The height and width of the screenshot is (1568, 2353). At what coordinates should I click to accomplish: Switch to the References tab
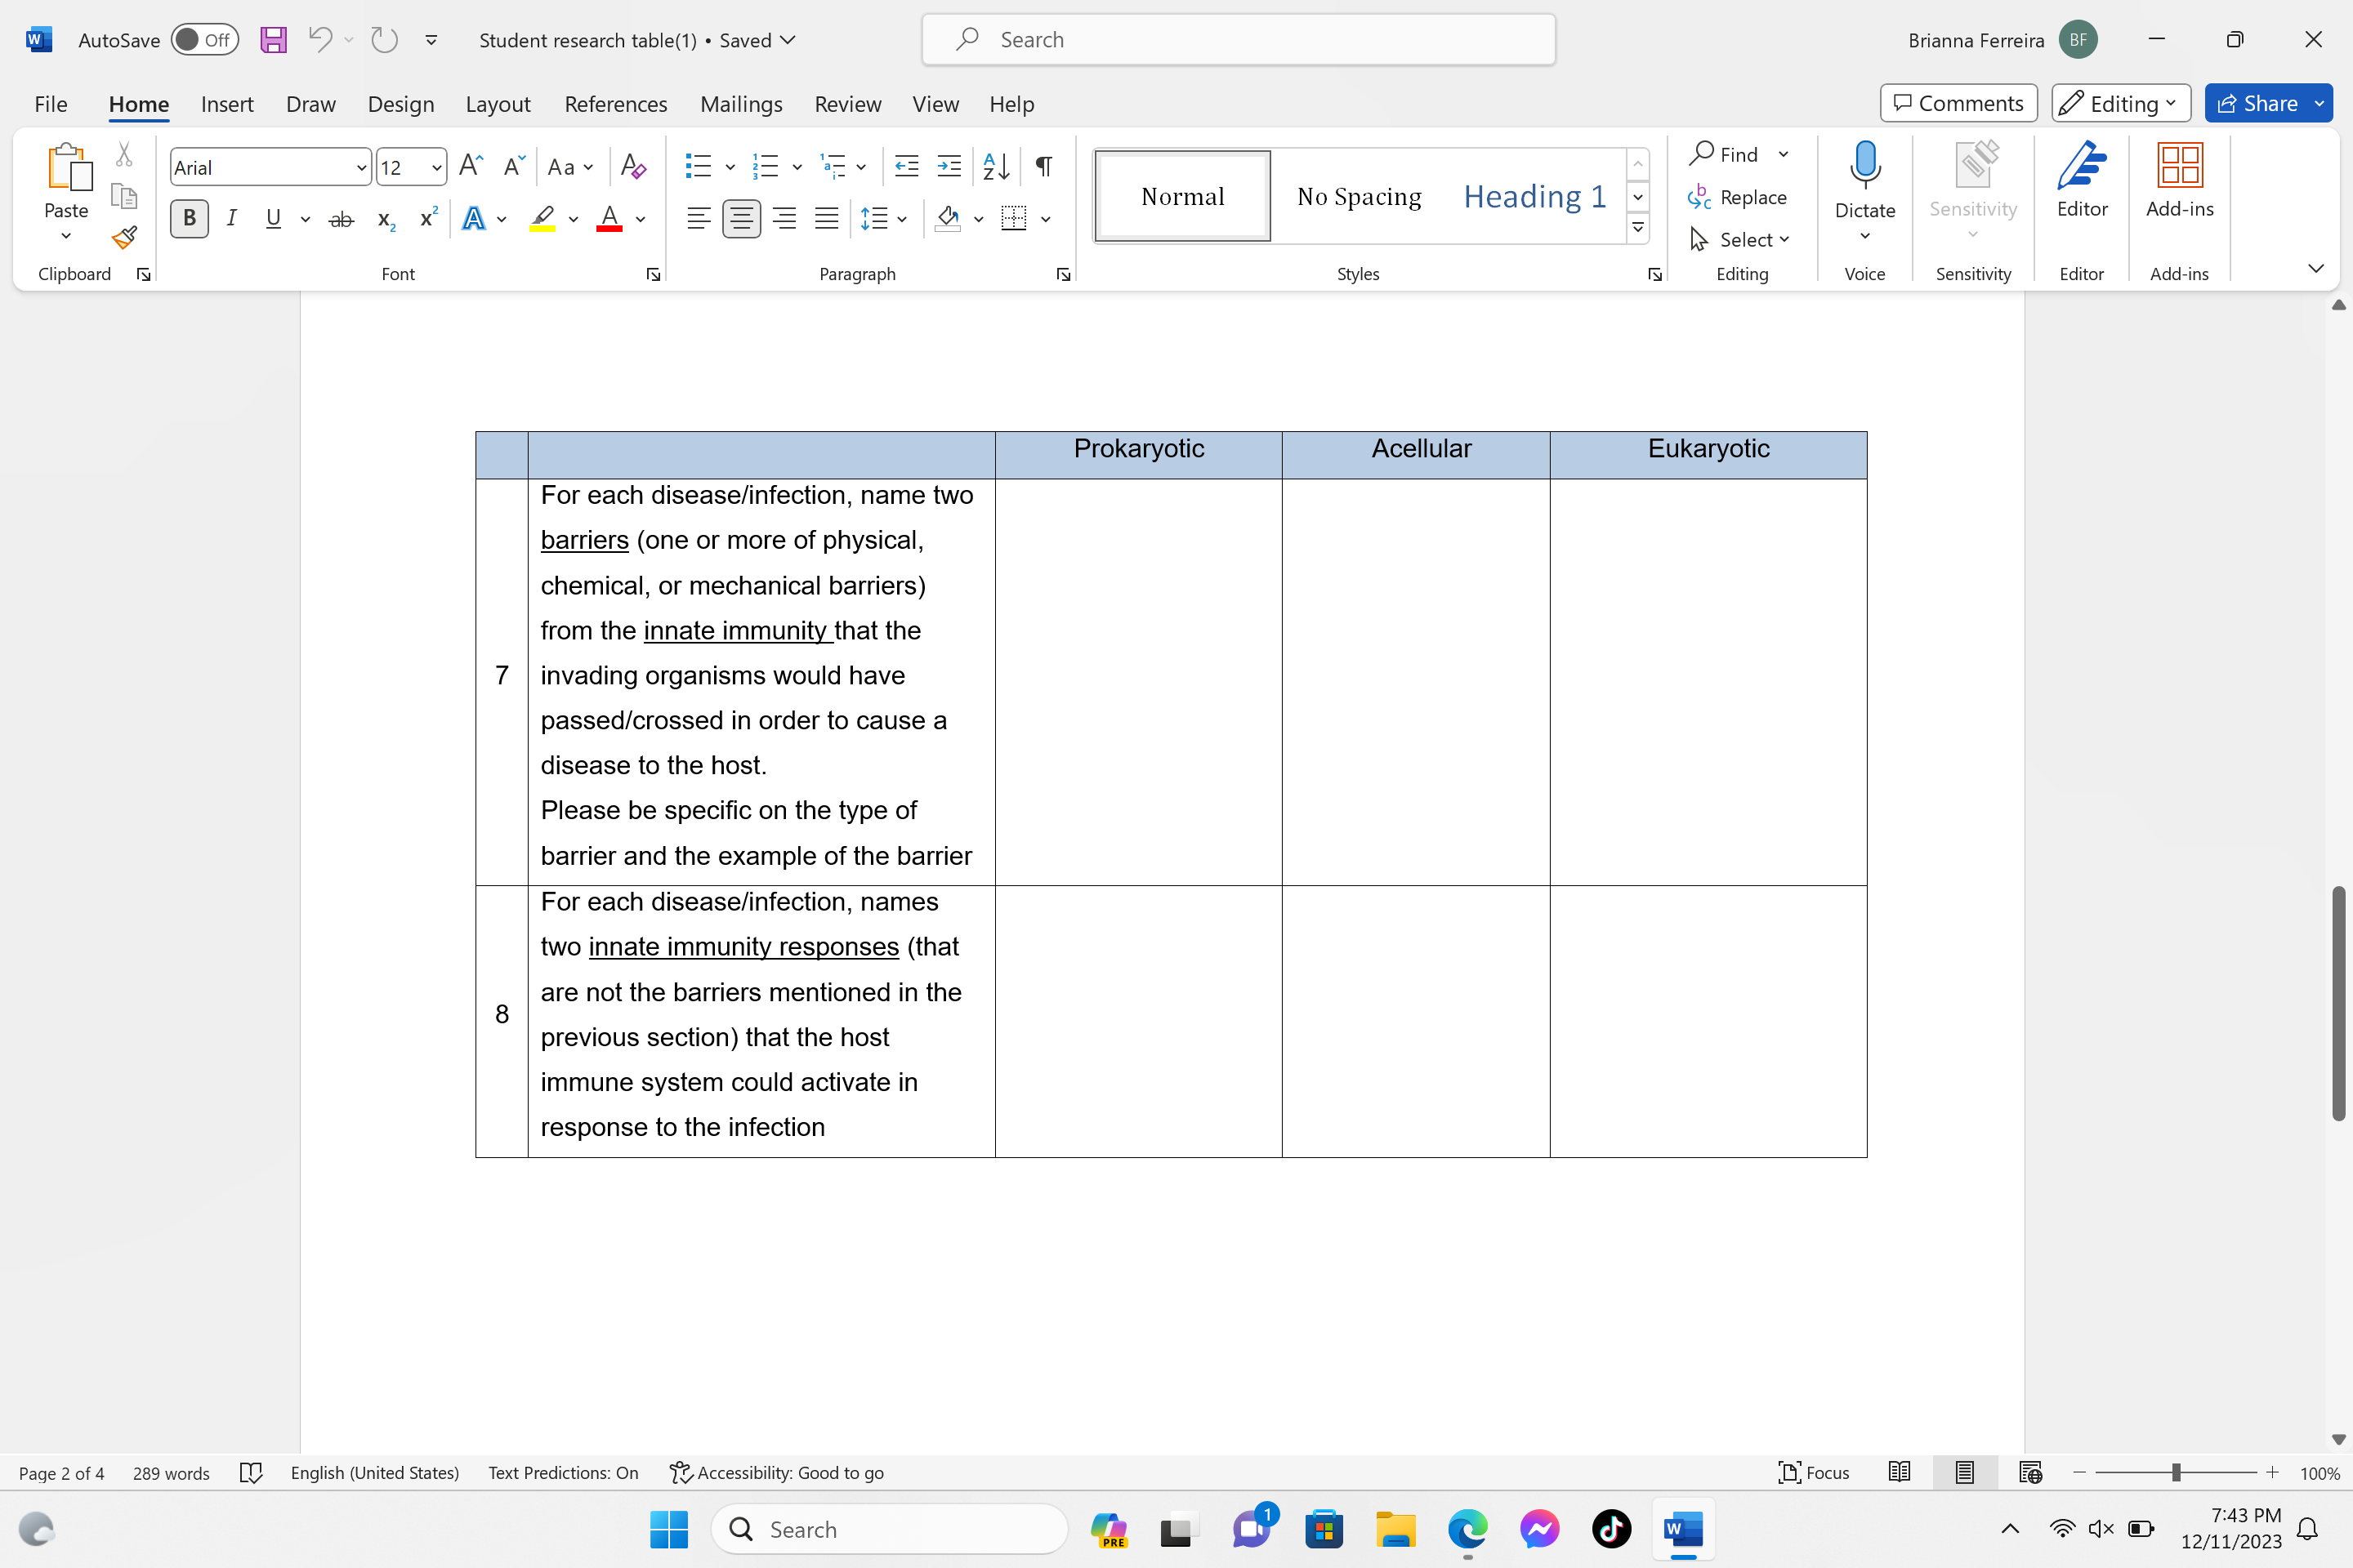pyautogui.click(x=615, y=104)
